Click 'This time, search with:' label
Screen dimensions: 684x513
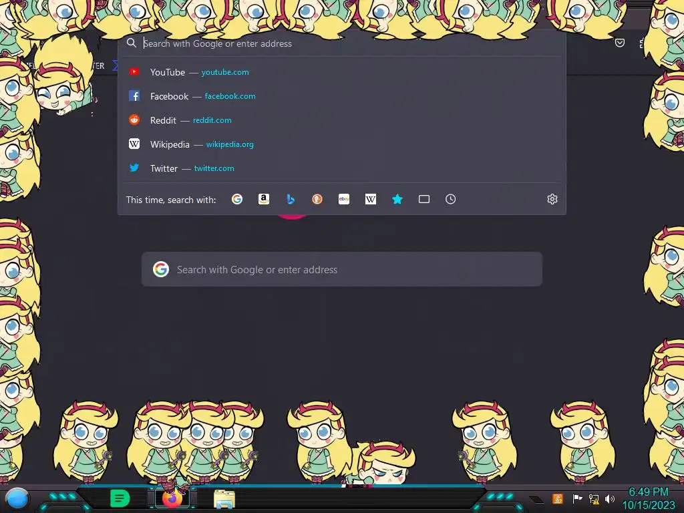pyautogui.click(x=171, y=200)
